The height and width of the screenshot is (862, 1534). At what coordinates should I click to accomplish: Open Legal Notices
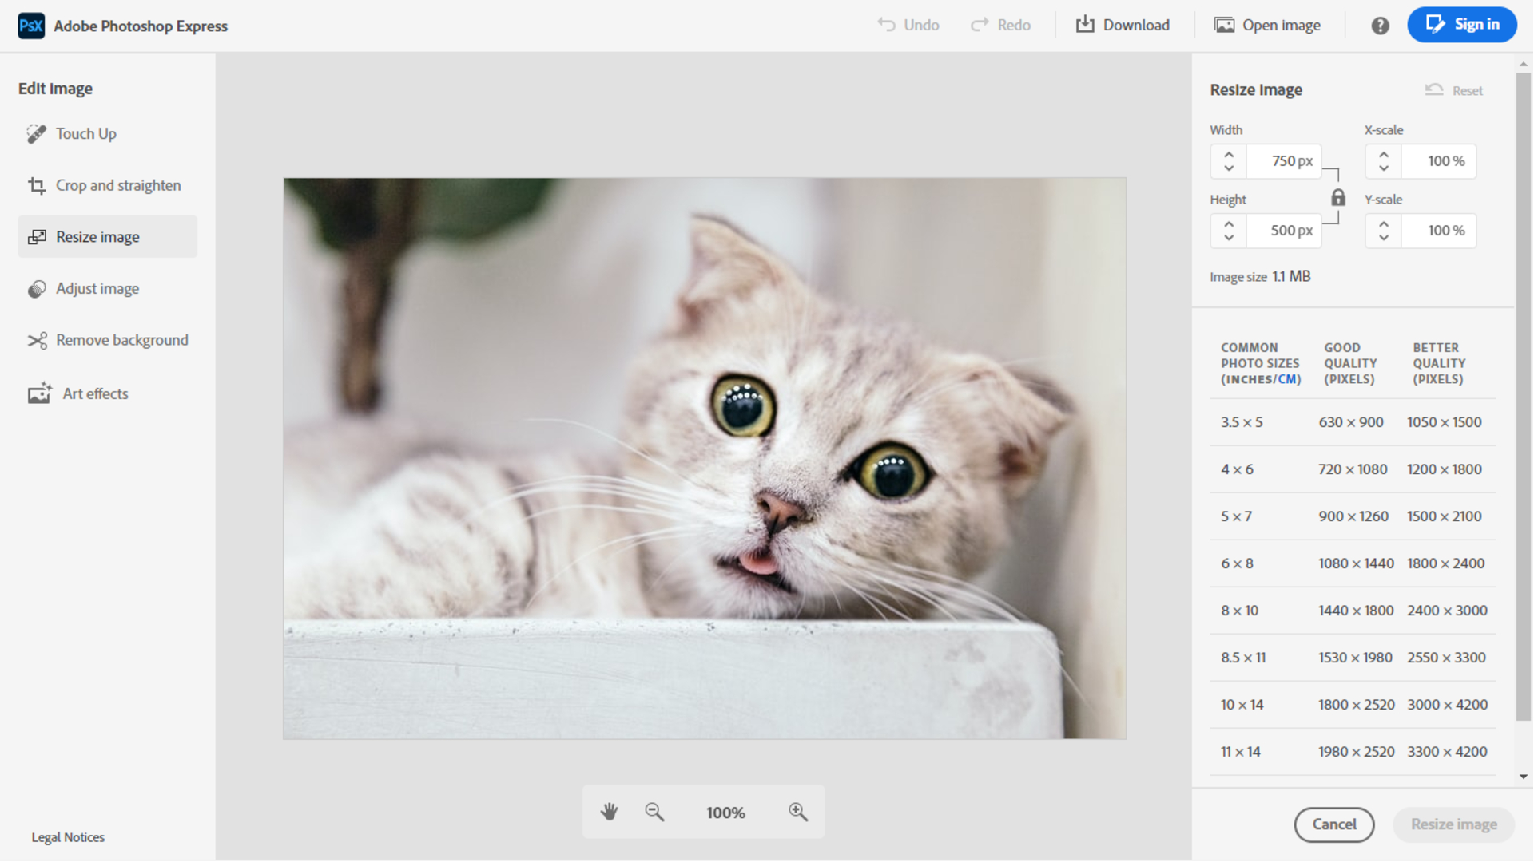67,836
